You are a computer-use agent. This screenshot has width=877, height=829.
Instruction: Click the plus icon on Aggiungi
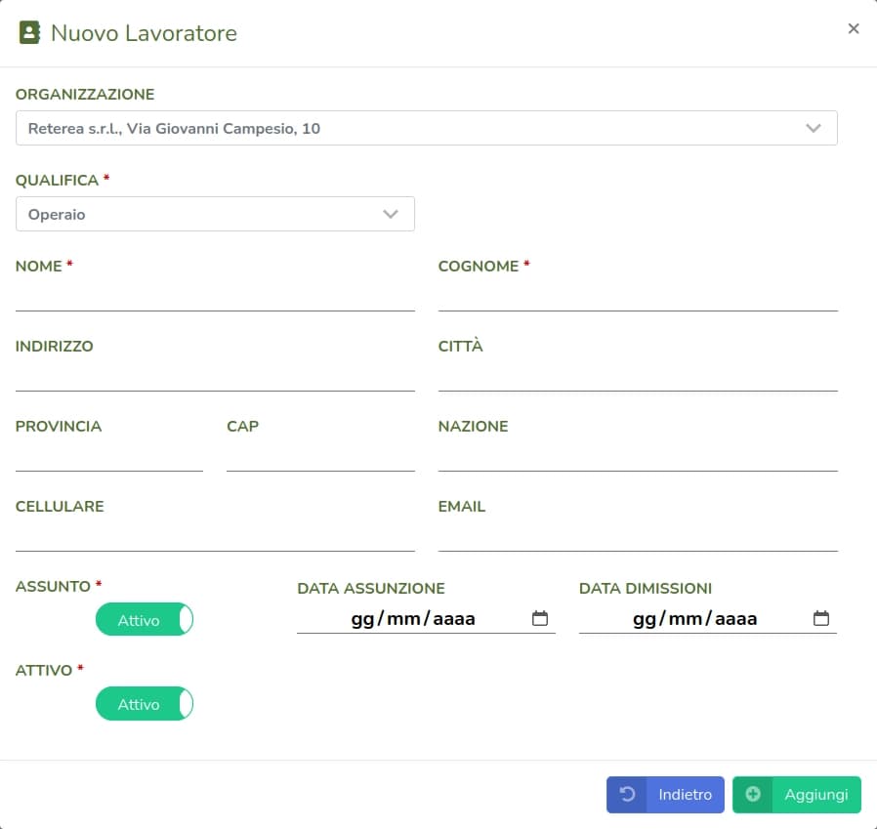[x=753, y=794]
